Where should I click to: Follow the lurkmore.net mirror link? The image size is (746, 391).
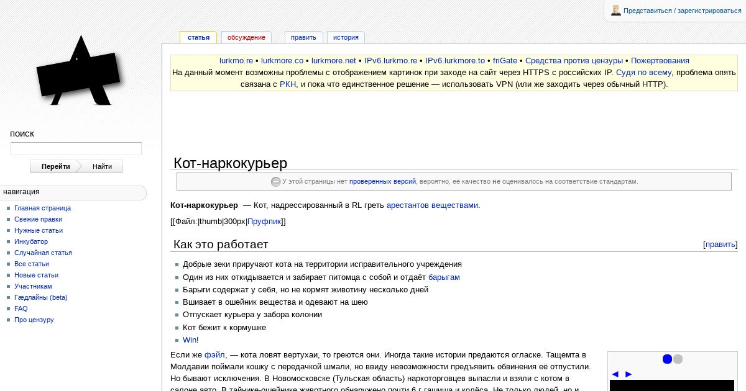[x=334, y=61]
